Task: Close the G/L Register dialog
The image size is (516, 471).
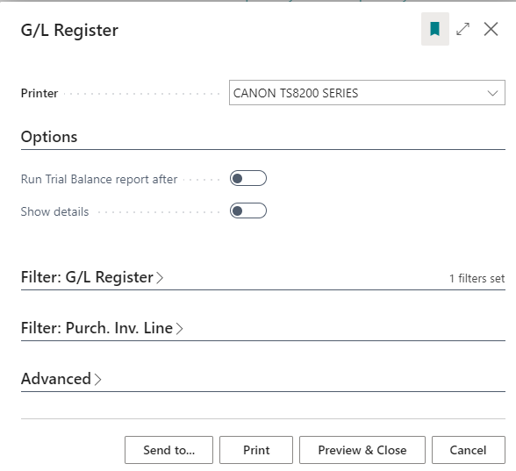Action: click(491, 29)
